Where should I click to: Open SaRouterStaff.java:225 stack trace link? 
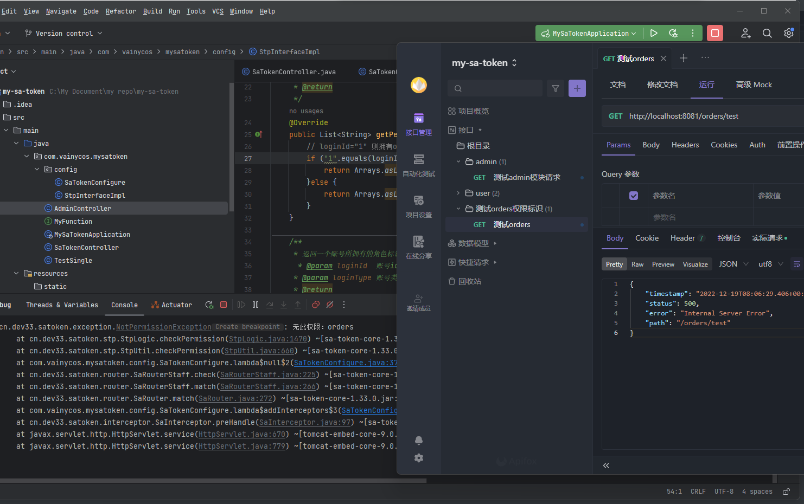[268, 374]
